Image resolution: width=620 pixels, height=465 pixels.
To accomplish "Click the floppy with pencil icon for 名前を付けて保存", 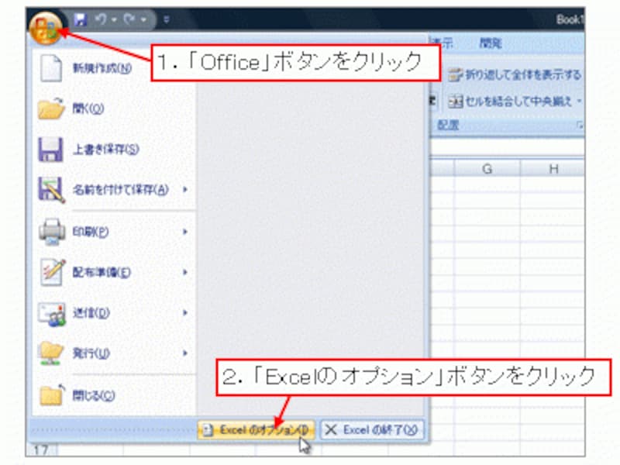I will (51, 190).
